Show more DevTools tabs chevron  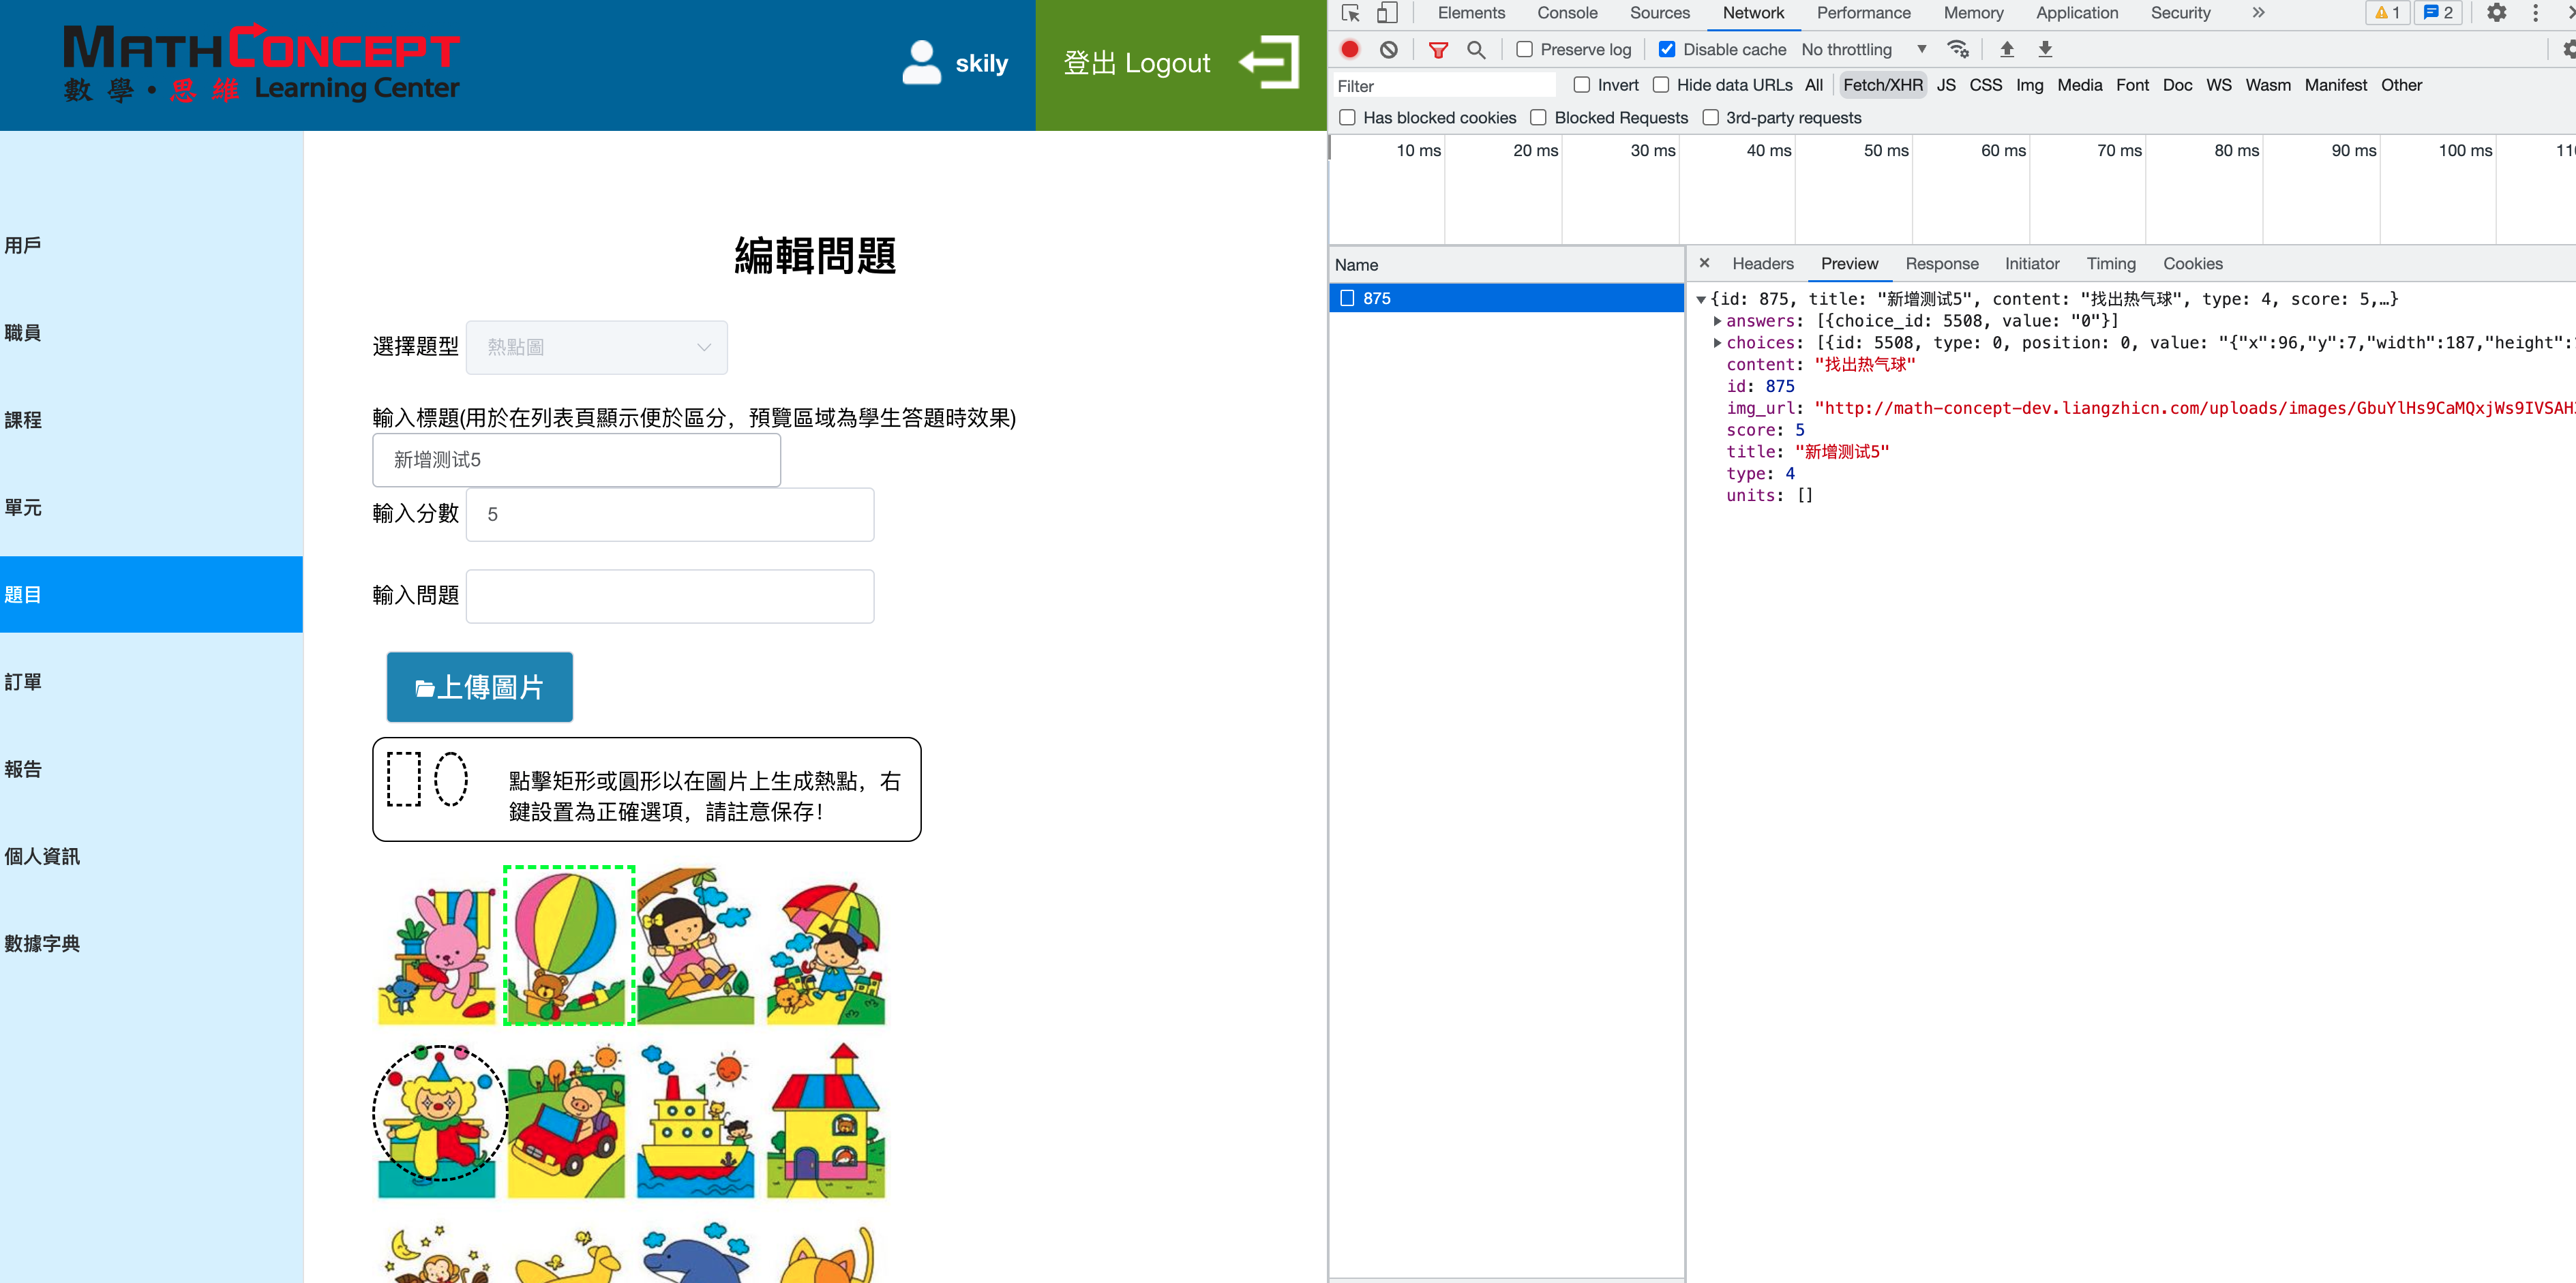click(2258, 13)
